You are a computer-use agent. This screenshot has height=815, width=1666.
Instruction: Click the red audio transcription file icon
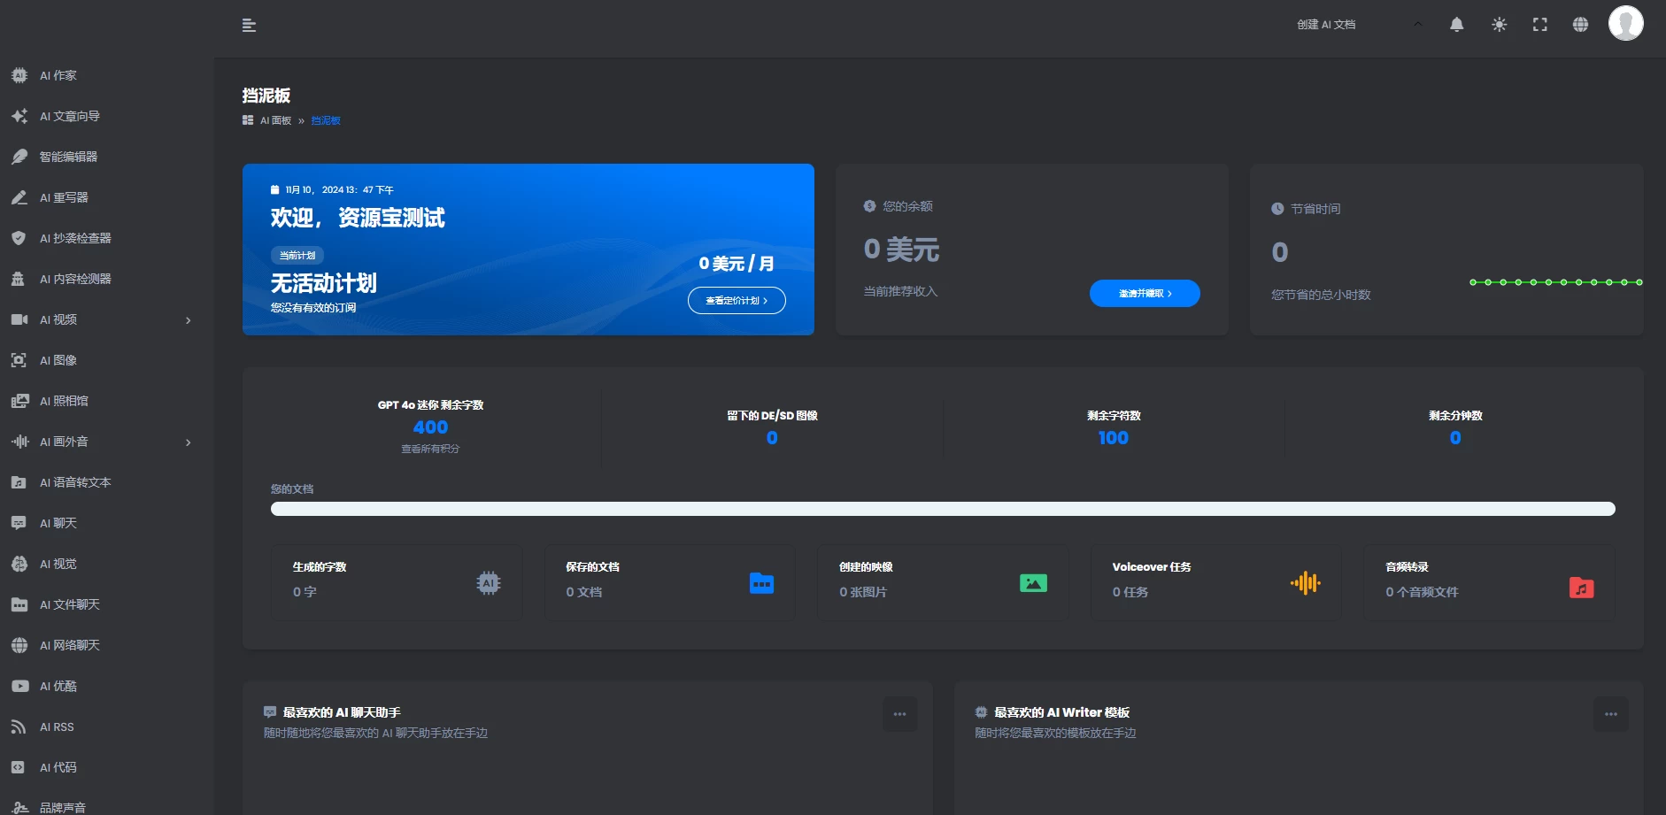point(1581,588)
